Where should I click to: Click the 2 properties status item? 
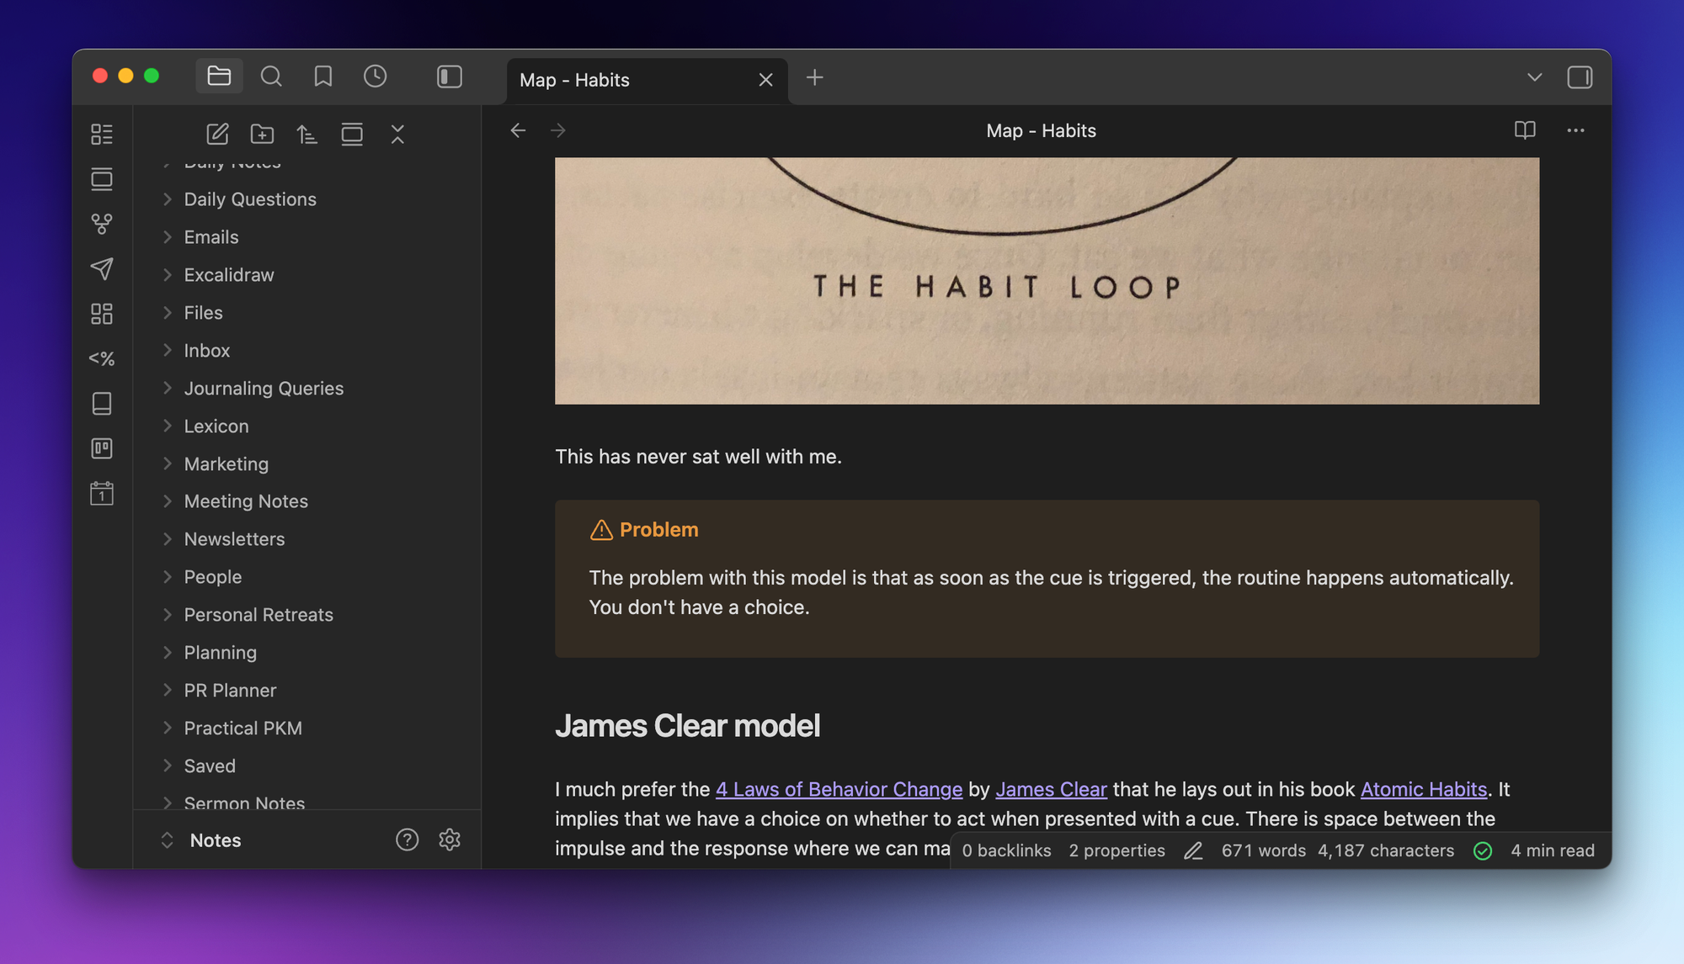pos(1116,850)
